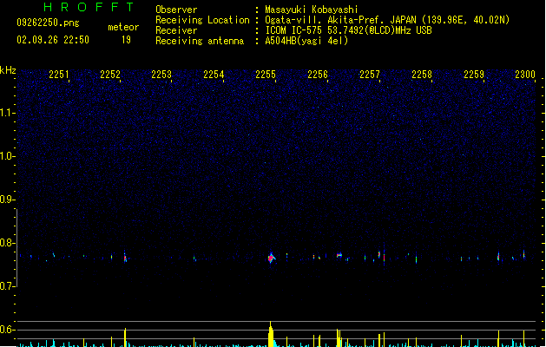546x347 pixels.
Task: Click the 1.0 kHz axis label
Action: click(x=7, y=156)
